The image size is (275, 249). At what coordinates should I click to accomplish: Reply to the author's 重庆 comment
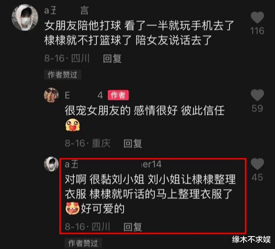click(x=133, y=143)
